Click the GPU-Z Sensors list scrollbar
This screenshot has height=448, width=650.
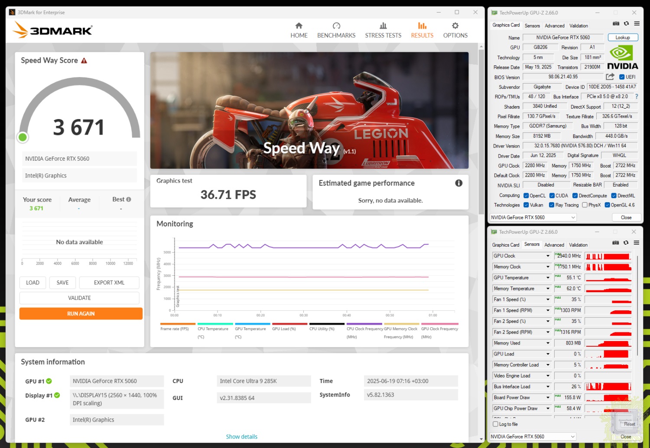(637, 305)
